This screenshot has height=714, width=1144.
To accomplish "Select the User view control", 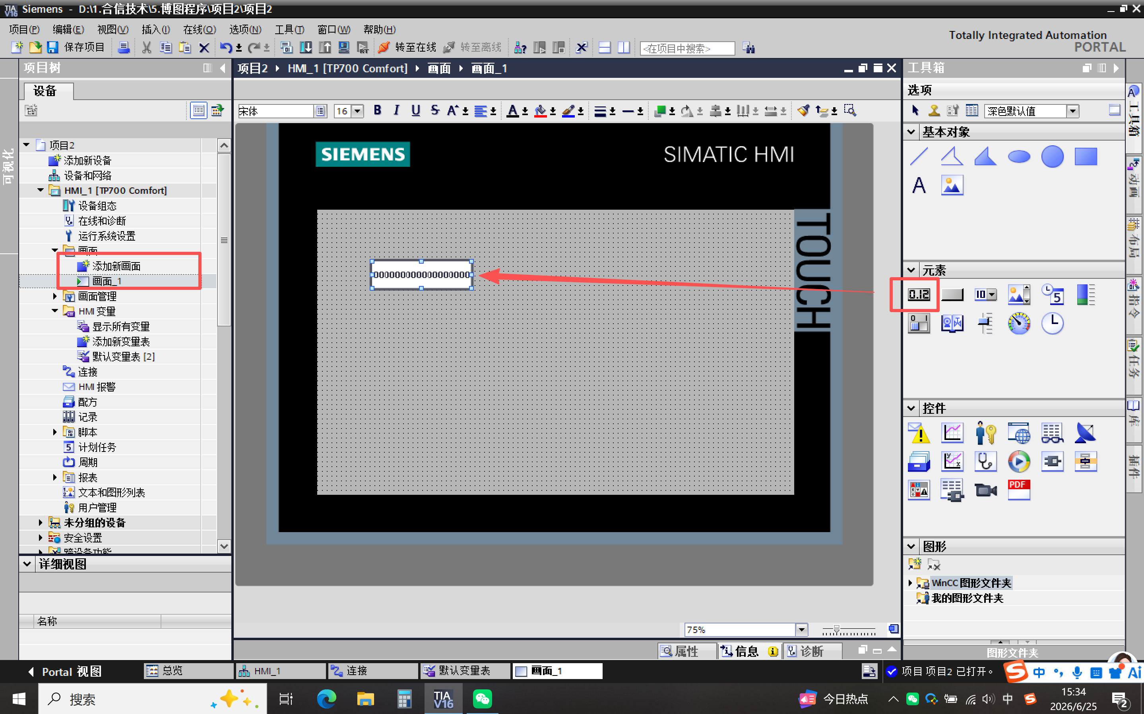I will point(985,433).
